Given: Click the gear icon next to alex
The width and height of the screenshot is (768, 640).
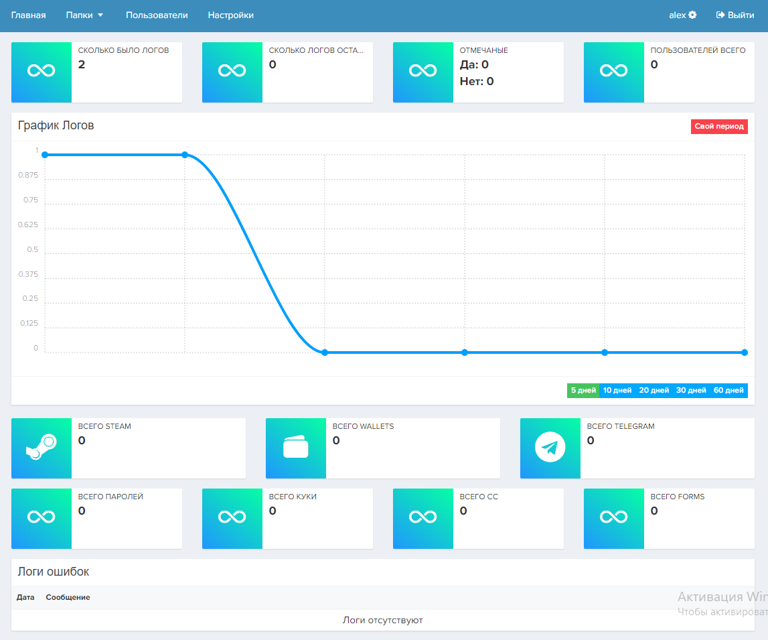Looking at the screenshot, I should coord(692,15).
